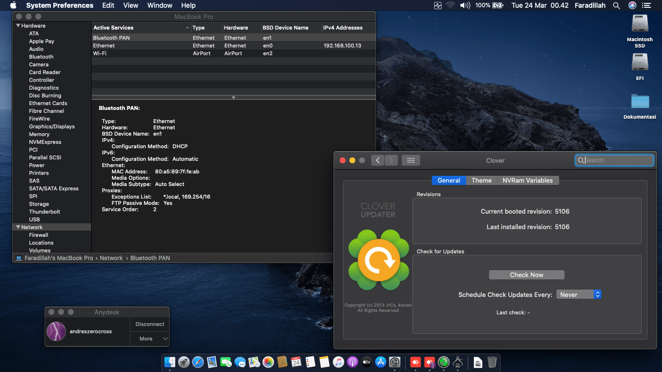Open the Edit menu

coord(108,5)
